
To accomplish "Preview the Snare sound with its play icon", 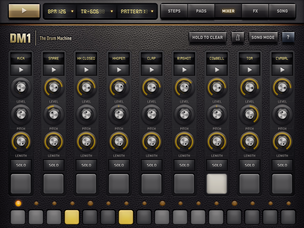I will [54, 70].
